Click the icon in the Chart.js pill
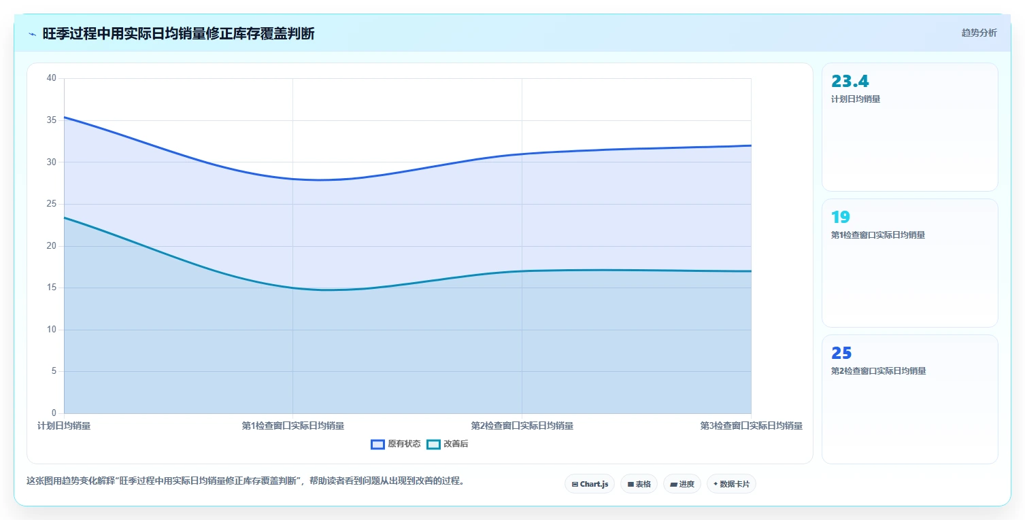The width and height of the screenshot is (1025, 520). coord(575,485)
